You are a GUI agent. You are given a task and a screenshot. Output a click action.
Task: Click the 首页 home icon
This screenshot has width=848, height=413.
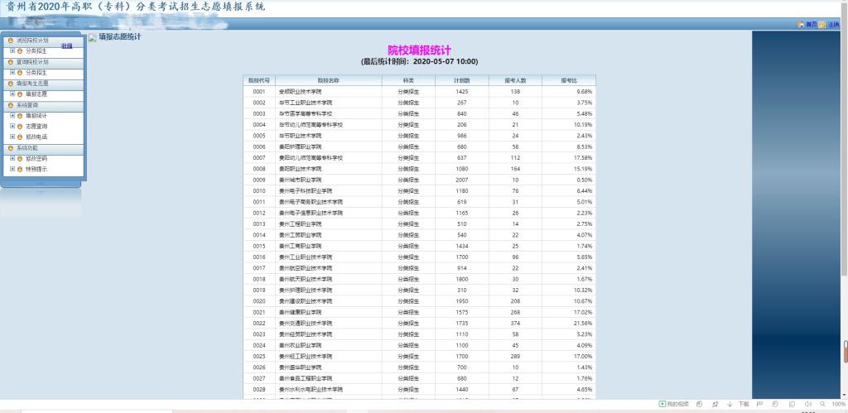pos(800,25)
